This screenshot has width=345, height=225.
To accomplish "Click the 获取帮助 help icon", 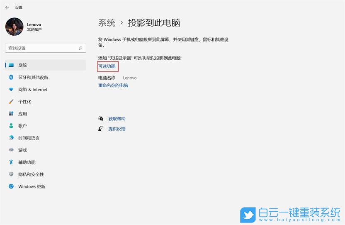I will (x=101, y=119).
